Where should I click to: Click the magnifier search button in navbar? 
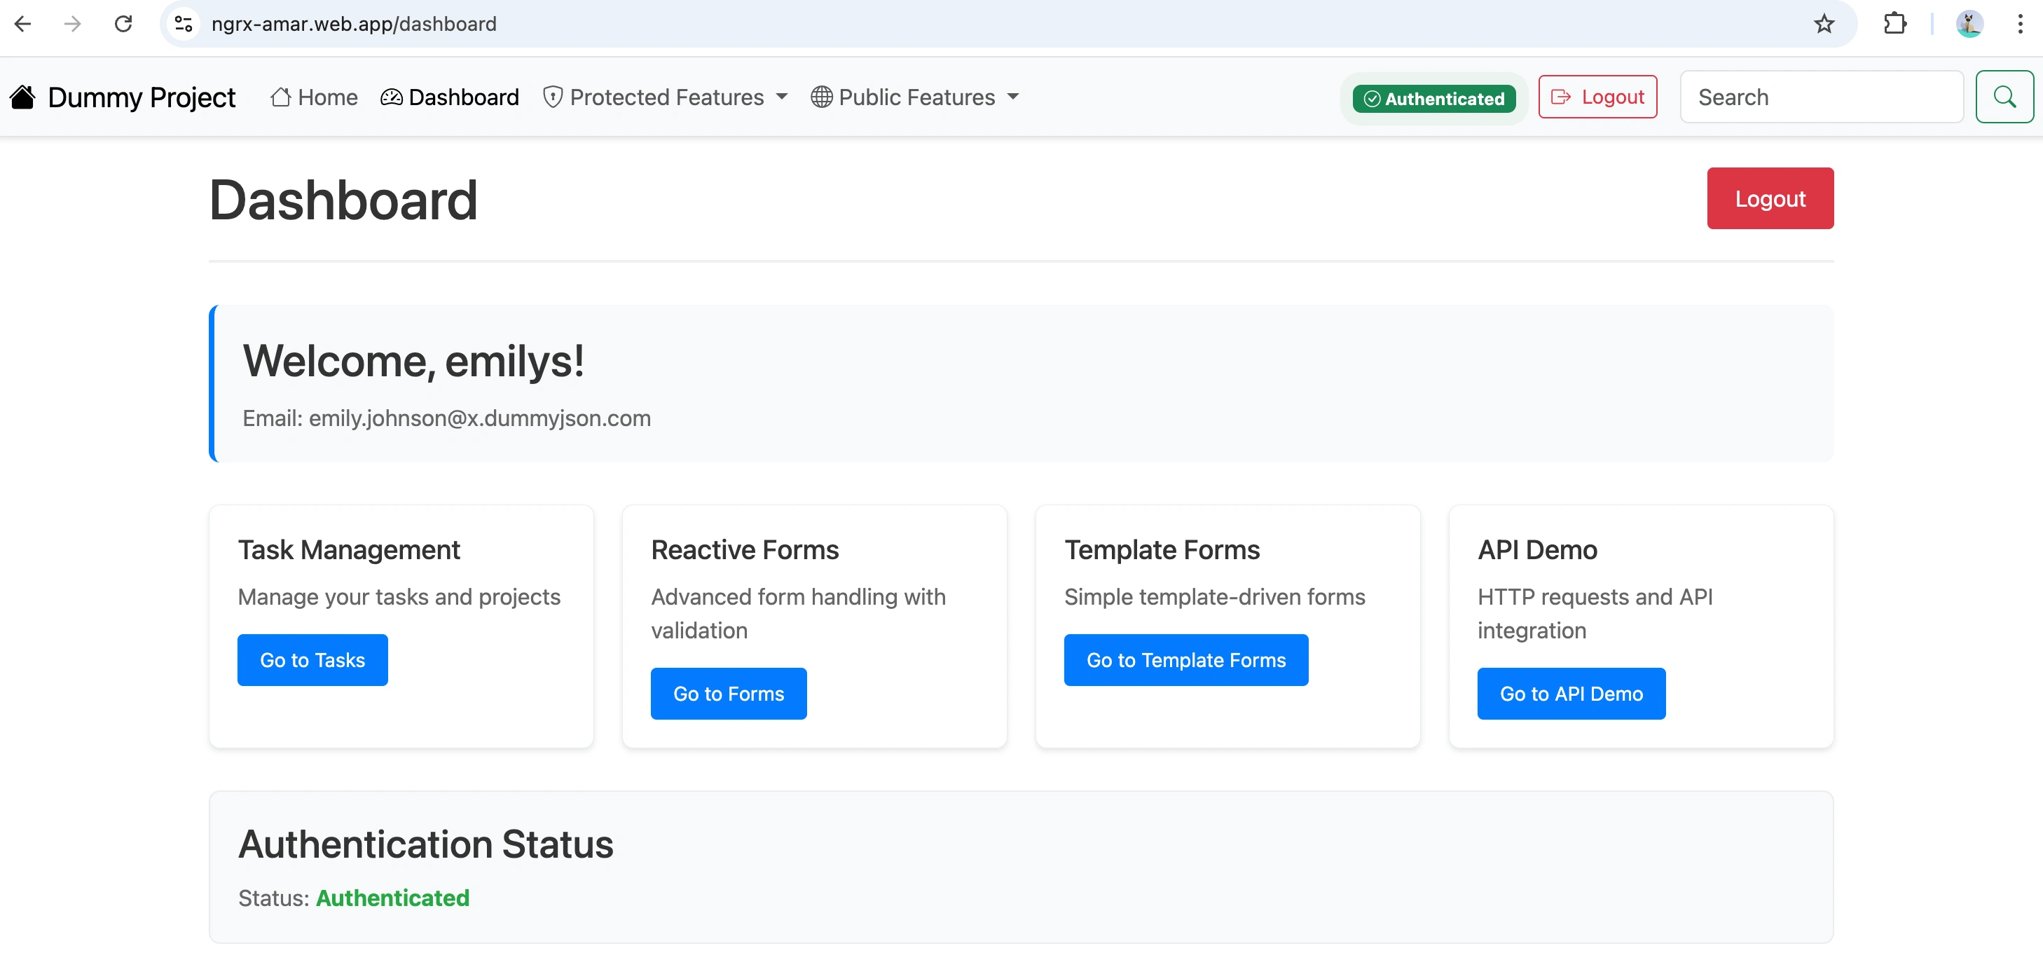click(2003, 97)
